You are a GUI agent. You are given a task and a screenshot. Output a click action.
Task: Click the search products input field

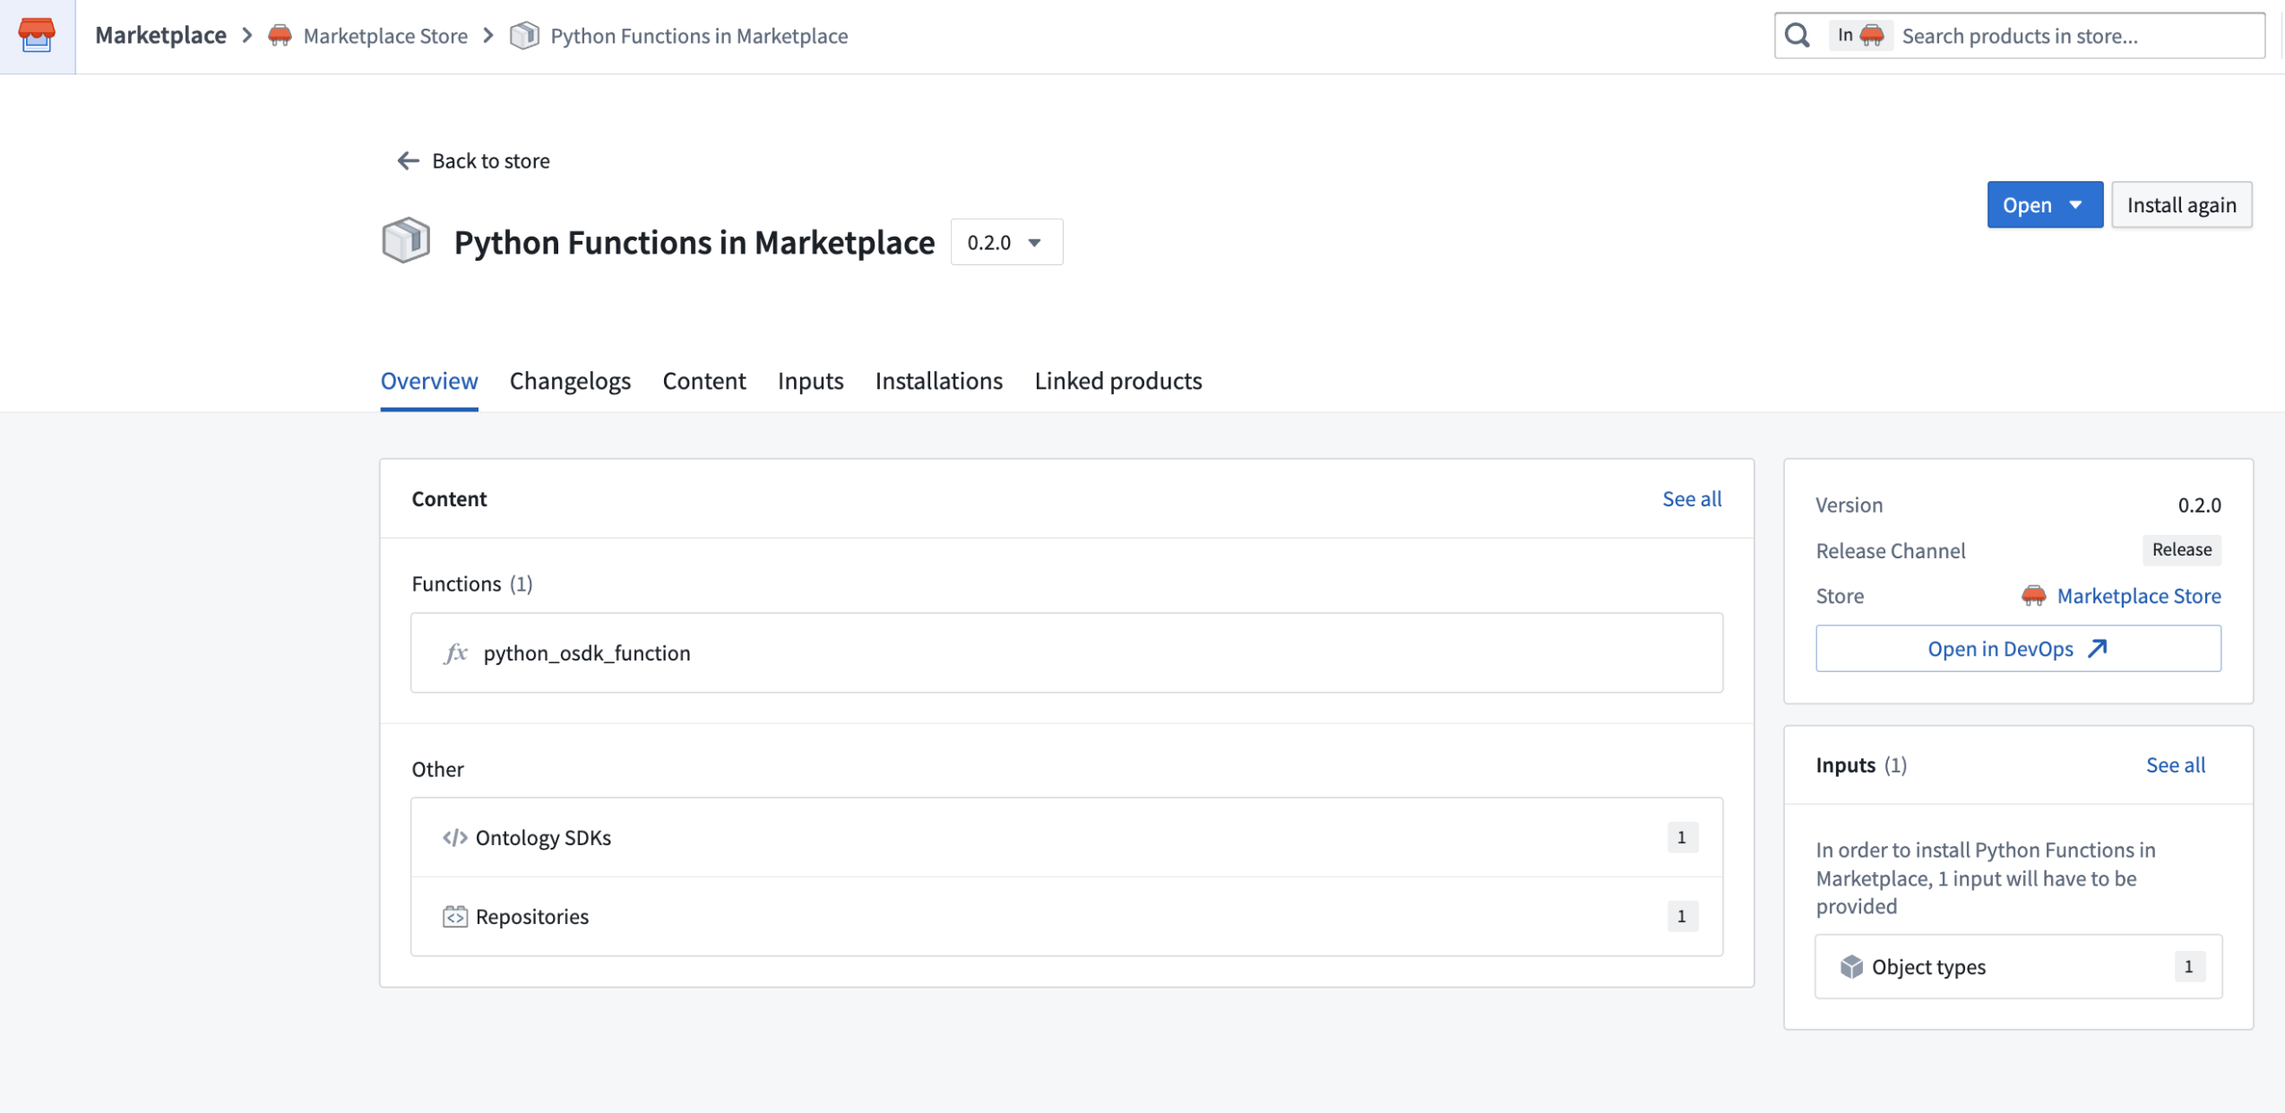tap(2061, 35)
